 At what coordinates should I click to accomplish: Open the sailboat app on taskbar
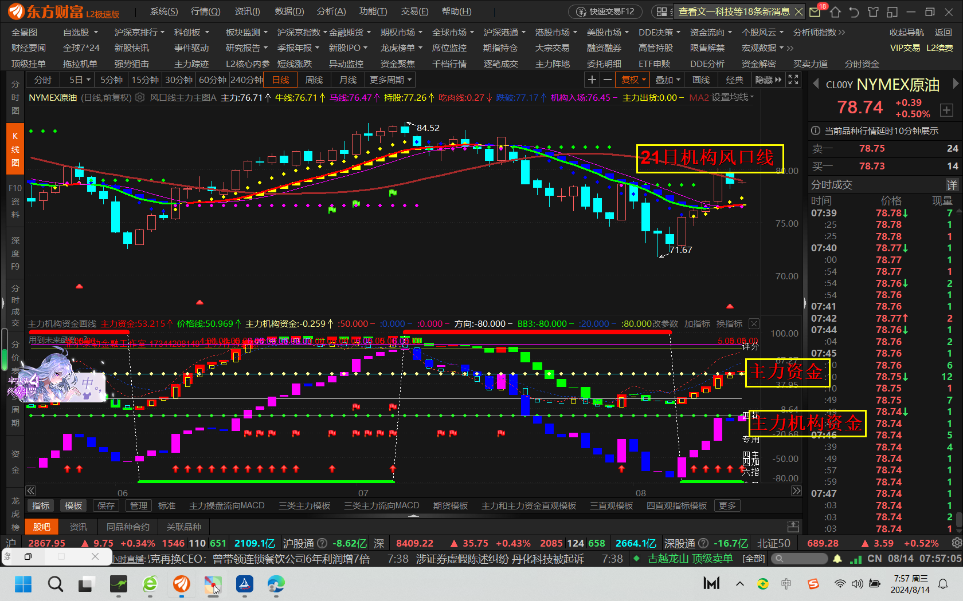pyautogui.click(x=245, y=584)
